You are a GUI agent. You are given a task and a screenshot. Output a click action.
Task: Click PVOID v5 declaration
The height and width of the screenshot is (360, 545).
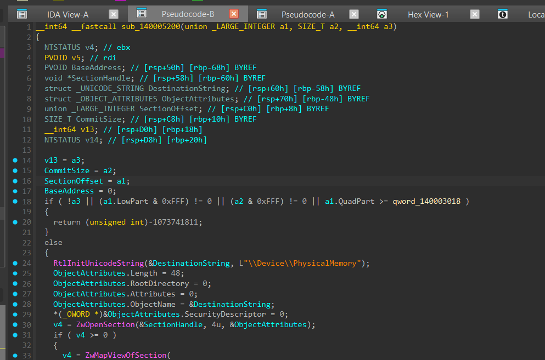[x=64, y=58]
